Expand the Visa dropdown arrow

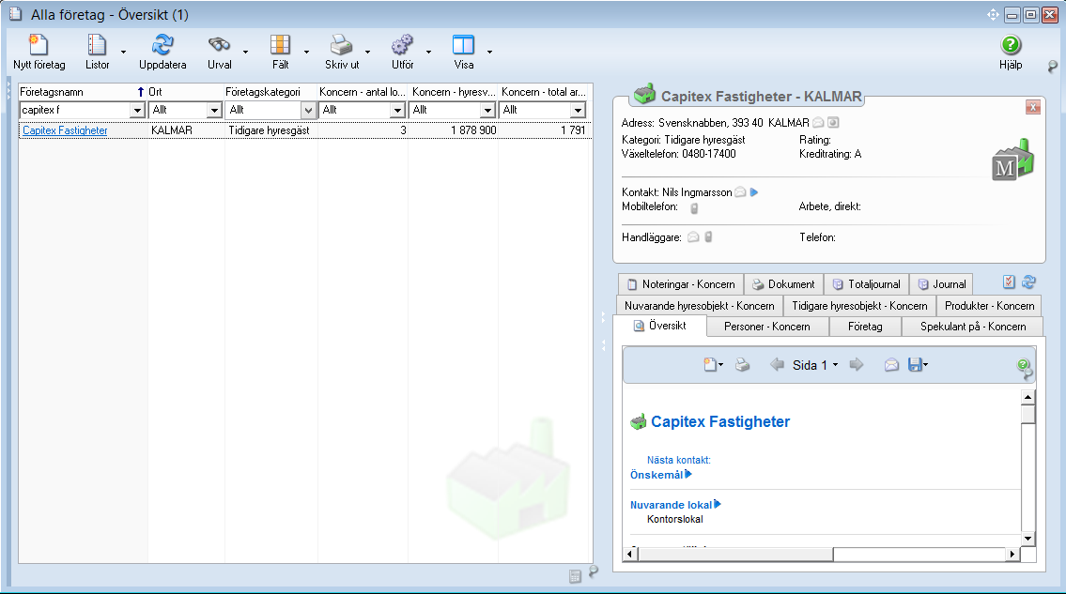pyautogui.click(x=489, y=53)
